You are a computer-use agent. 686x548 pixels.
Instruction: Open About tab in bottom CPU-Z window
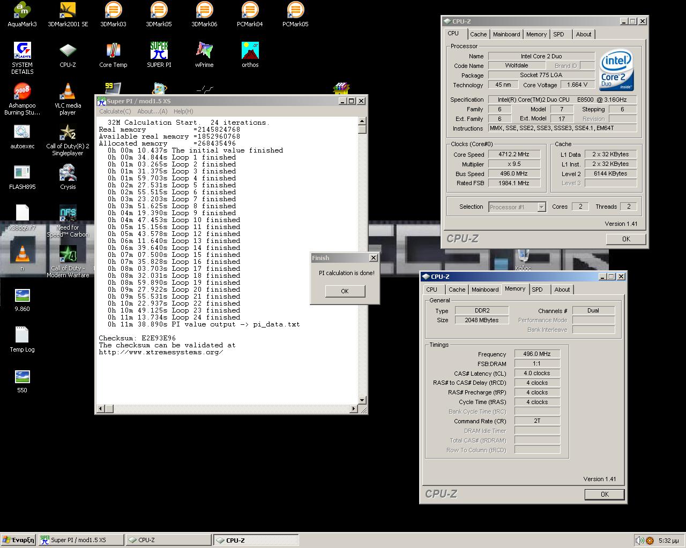point(562,290)
